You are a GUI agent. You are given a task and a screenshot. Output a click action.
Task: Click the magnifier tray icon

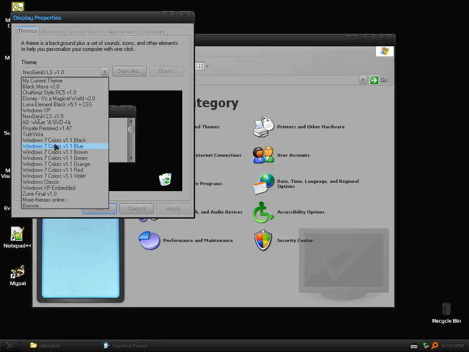[435, 346]
